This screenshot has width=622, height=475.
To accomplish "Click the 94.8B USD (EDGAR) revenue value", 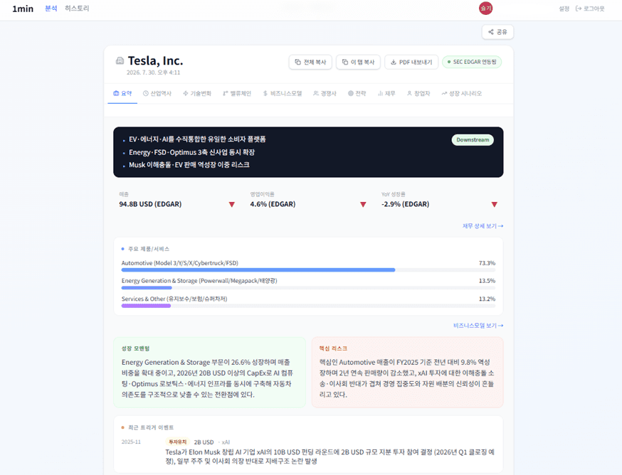I will coord(150,204).
